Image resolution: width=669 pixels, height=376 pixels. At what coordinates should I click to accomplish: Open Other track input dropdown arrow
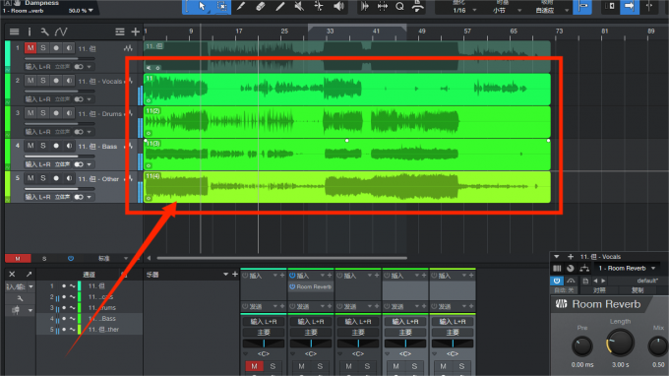90,197
